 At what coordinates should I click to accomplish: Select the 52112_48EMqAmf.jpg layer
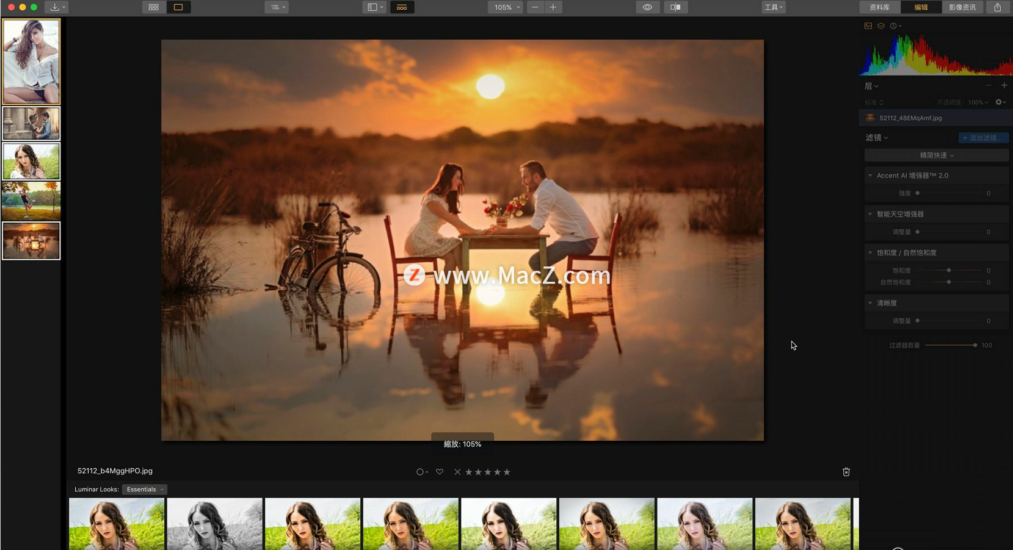click(934, 118)
